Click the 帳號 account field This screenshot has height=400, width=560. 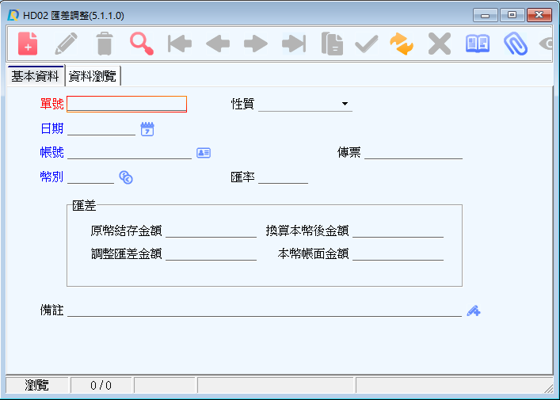coord(130,153)
